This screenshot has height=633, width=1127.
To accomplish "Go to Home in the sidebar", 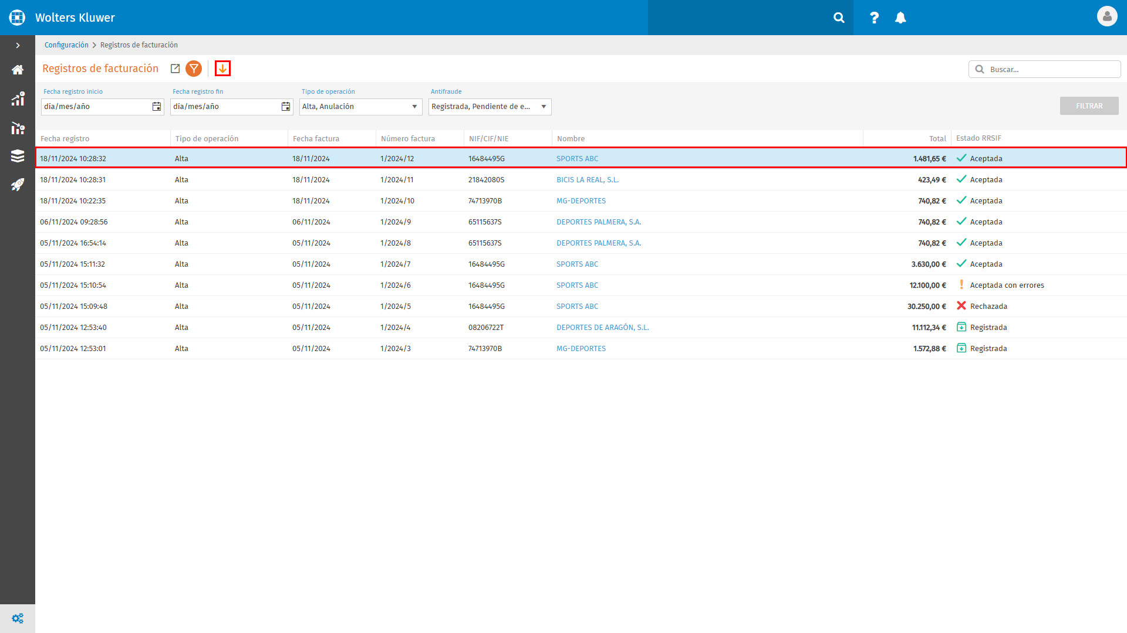I will click(x=18, y=70).
